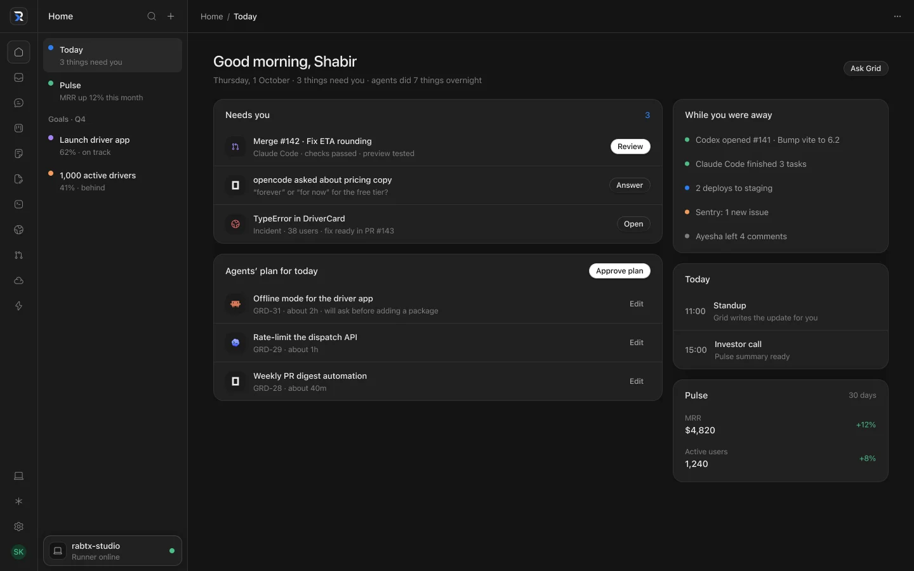The width and height of the screenshot is (914, 571).
Task: Open the 1,000 active drivers goal
Action: pyautogui.click(x=112, y=181)
